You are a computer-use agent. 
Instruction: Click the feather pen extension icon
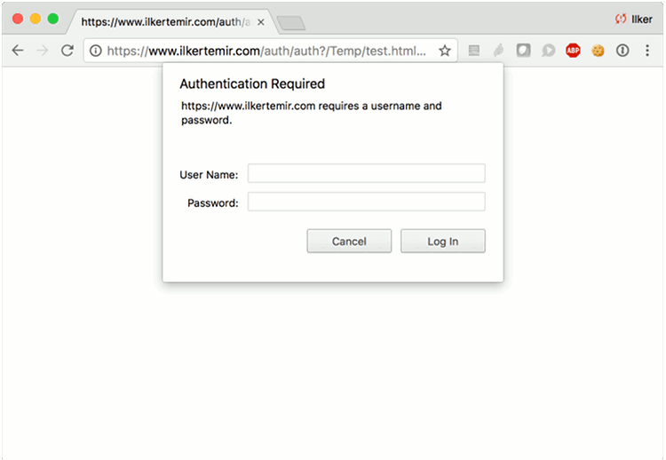coord(499,51)
